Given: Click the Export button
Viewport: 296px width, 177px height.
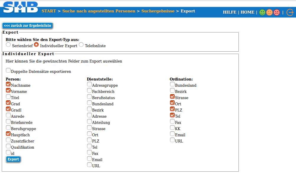Looking at the screenshot, I should pos(13,159).
